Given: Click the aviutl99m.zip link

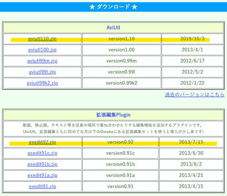Looking at the screenshot, I should point(42,61).
